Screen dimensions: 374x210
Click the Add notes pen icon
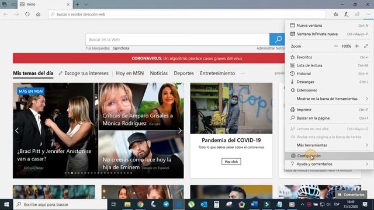tap(347, 14)
